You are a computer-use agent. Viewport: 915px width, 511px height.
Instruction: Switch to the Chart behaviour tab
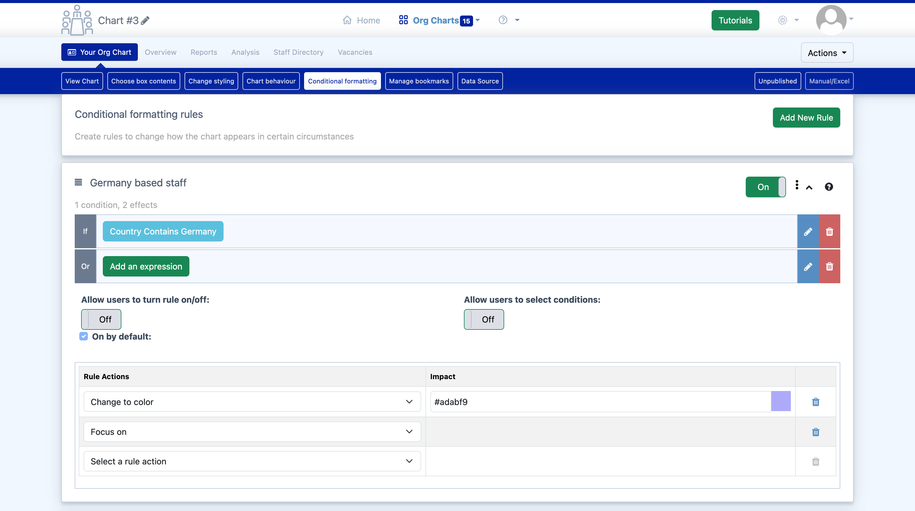click(x=270, y=81)
